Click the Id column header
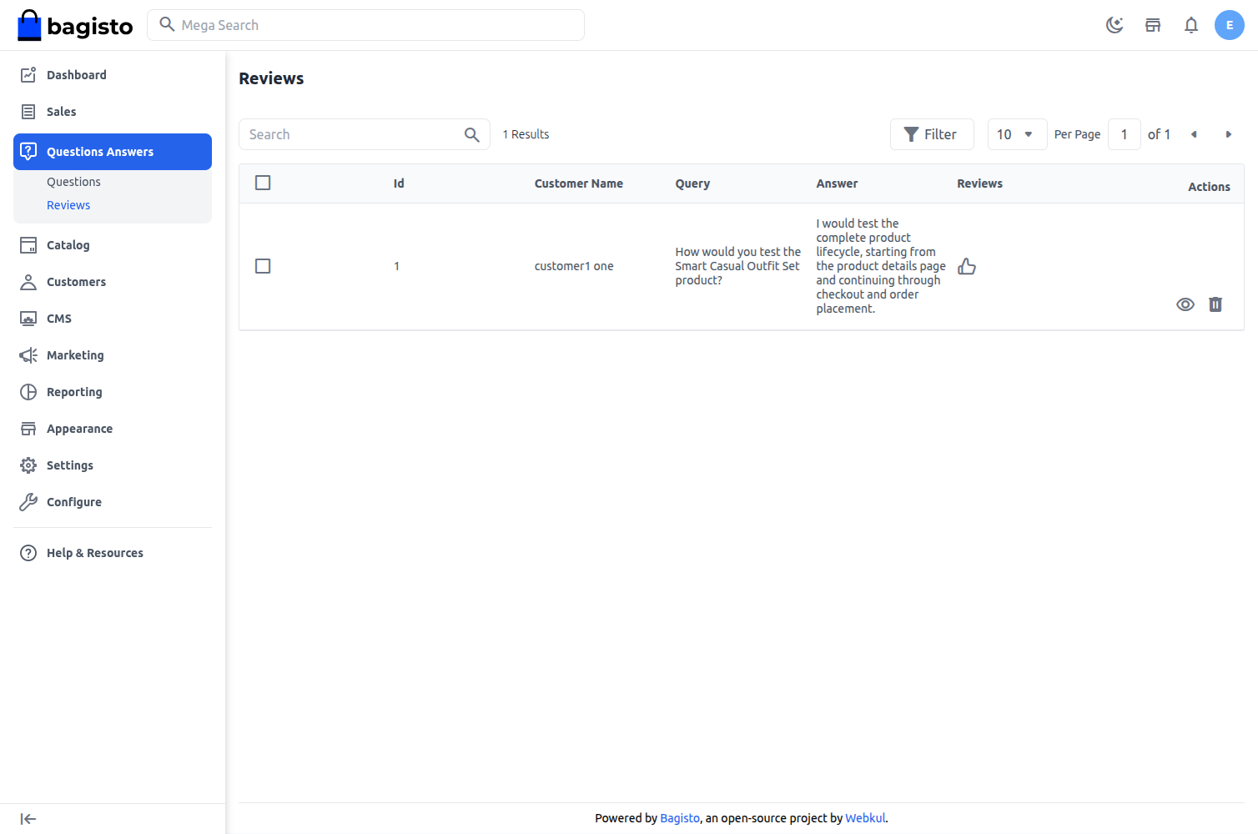 coord(399,183)
